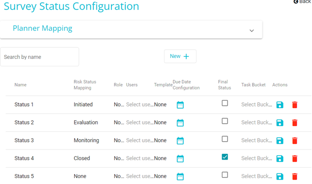312x184 pixels.
Task: Expand the Planner Mapping panel chevron
Action: [251, 30]
